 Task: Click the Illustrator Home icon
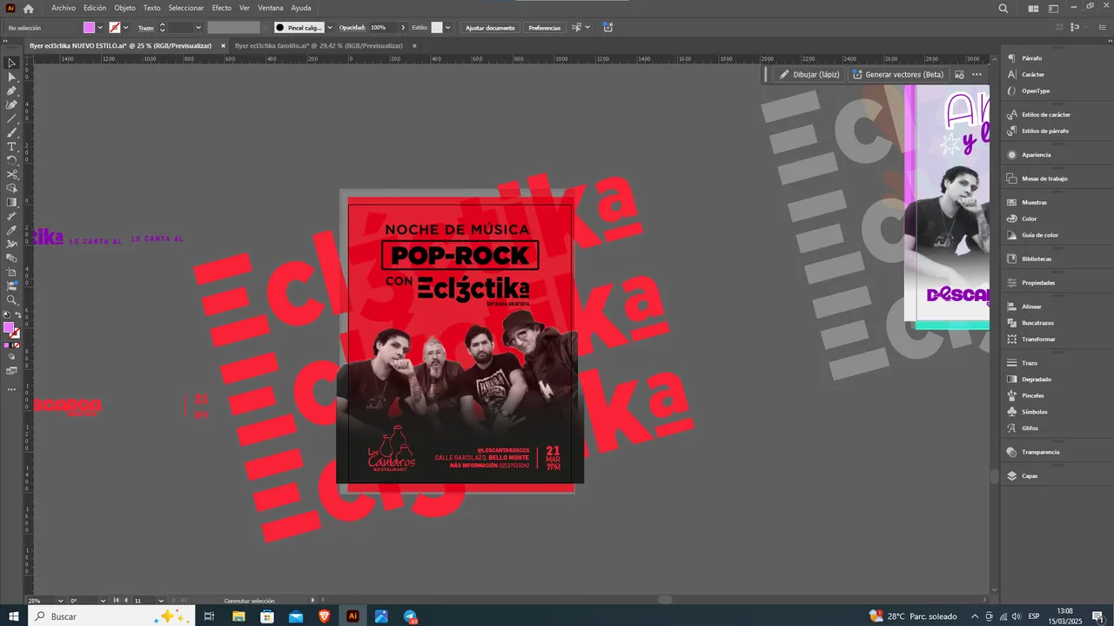point(28,8)
